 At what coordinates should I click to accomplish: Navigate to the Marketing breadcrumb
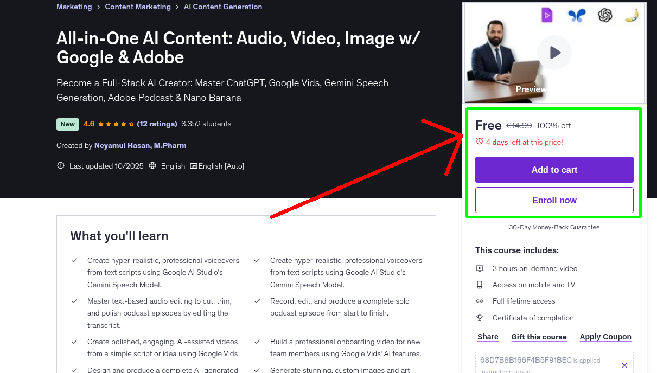click(74, 7)
